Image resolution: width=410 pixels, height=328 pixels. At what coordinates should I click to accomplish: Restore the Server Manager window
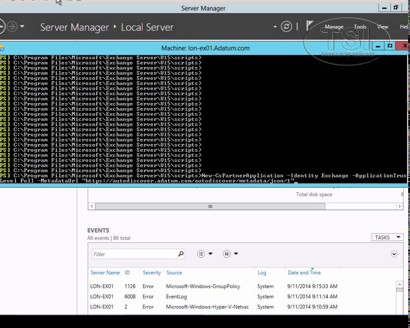pos(396,8)
